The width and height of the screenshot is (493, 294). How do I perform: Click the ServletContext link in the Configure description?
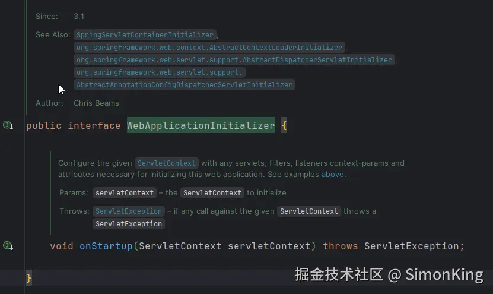[166, 163]
